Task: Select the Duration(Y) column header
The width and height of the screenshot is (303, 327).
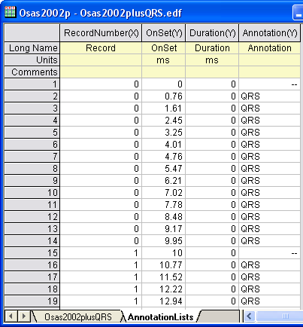Action: point(212,33)
